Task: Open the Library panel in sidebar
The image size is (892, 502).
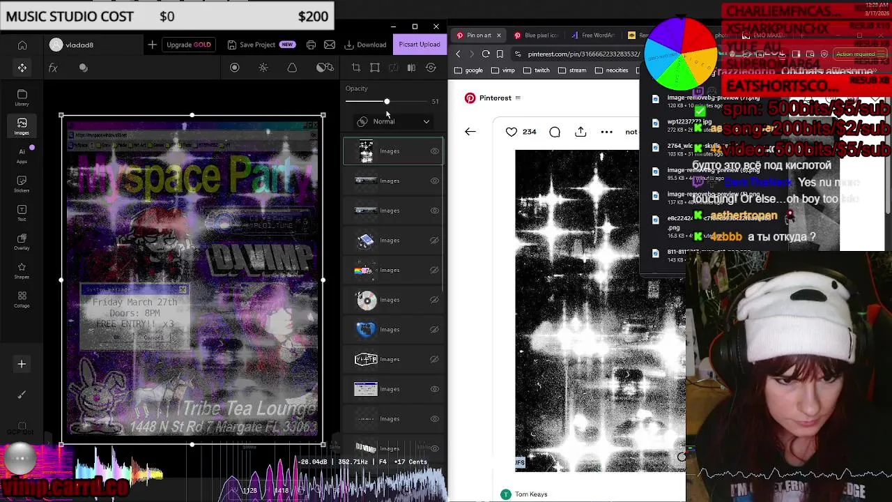Action: coord(22,98)
